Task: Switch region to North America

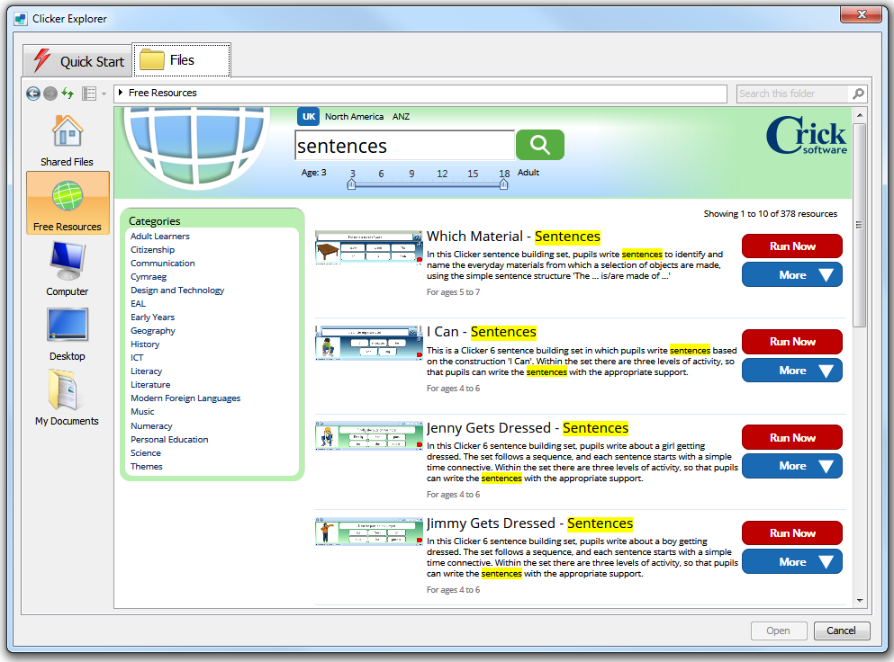Action: (x=354, y=116)
